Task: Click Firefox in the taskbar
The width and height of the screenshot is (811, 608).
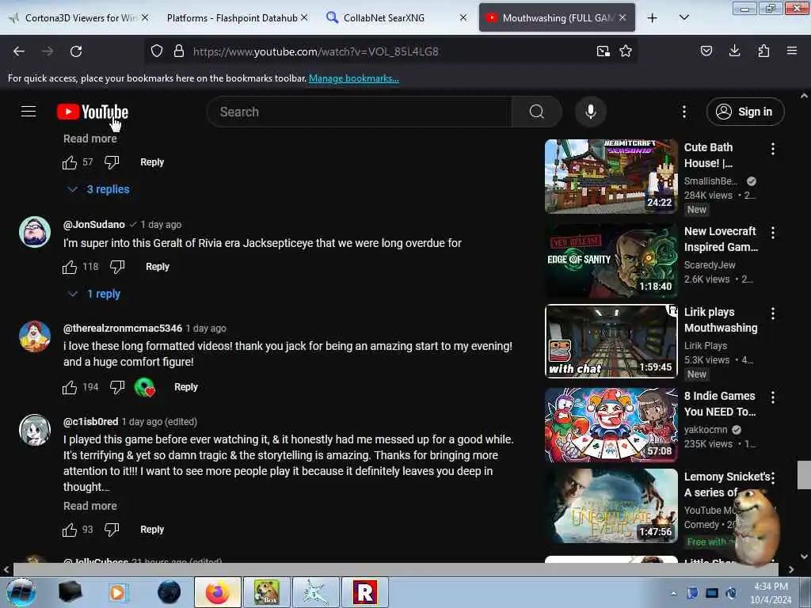Action: (218, 592)
